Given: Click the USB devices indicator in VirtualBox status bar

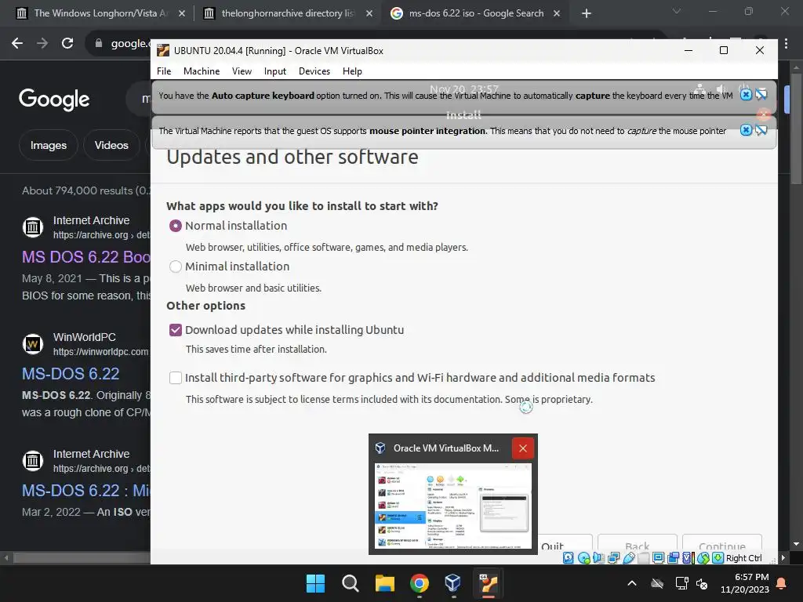Looking at the screenshot, I should coord(629,558).
